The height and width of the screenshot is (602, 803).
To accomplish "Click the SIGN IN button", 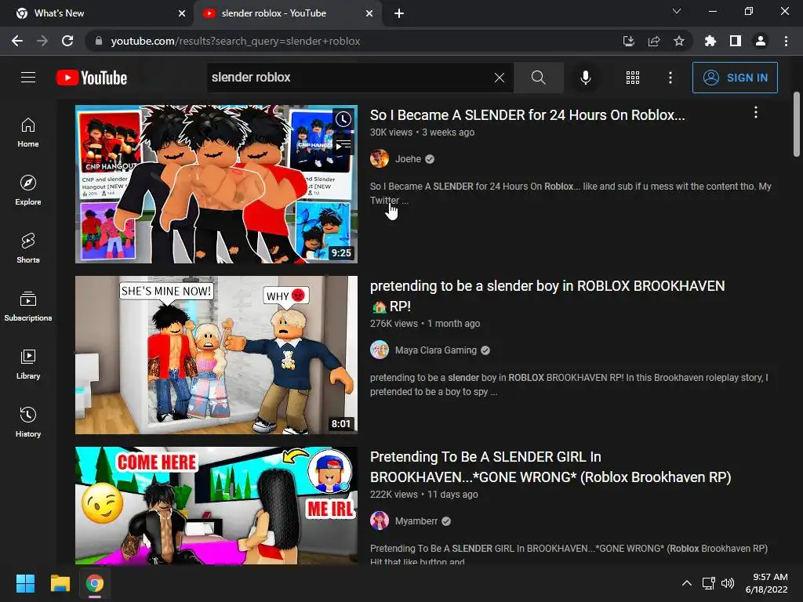I will 735,78.
